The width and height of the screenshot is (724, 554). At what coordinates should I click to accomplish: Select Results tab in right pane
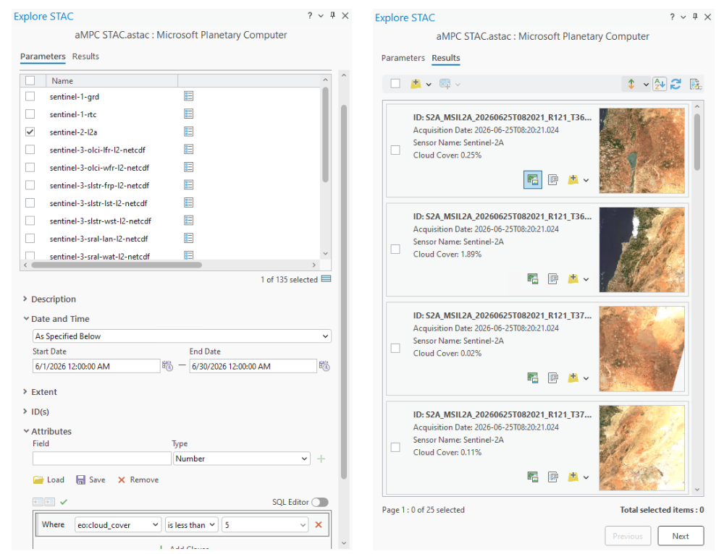click(446, 58)
